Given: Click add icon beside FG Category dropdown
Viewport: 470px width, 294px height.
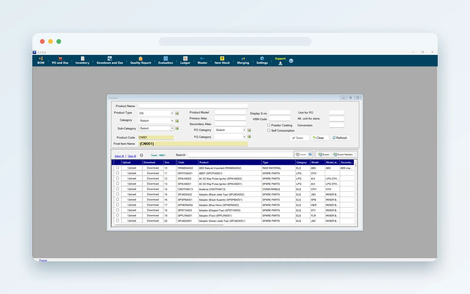Looking at the screenshot, I should (249, 136).
